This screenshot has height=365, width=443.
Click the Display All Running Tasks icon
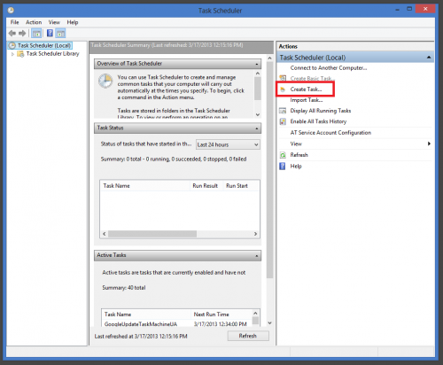pyautogui.click(x=283, y=111)
